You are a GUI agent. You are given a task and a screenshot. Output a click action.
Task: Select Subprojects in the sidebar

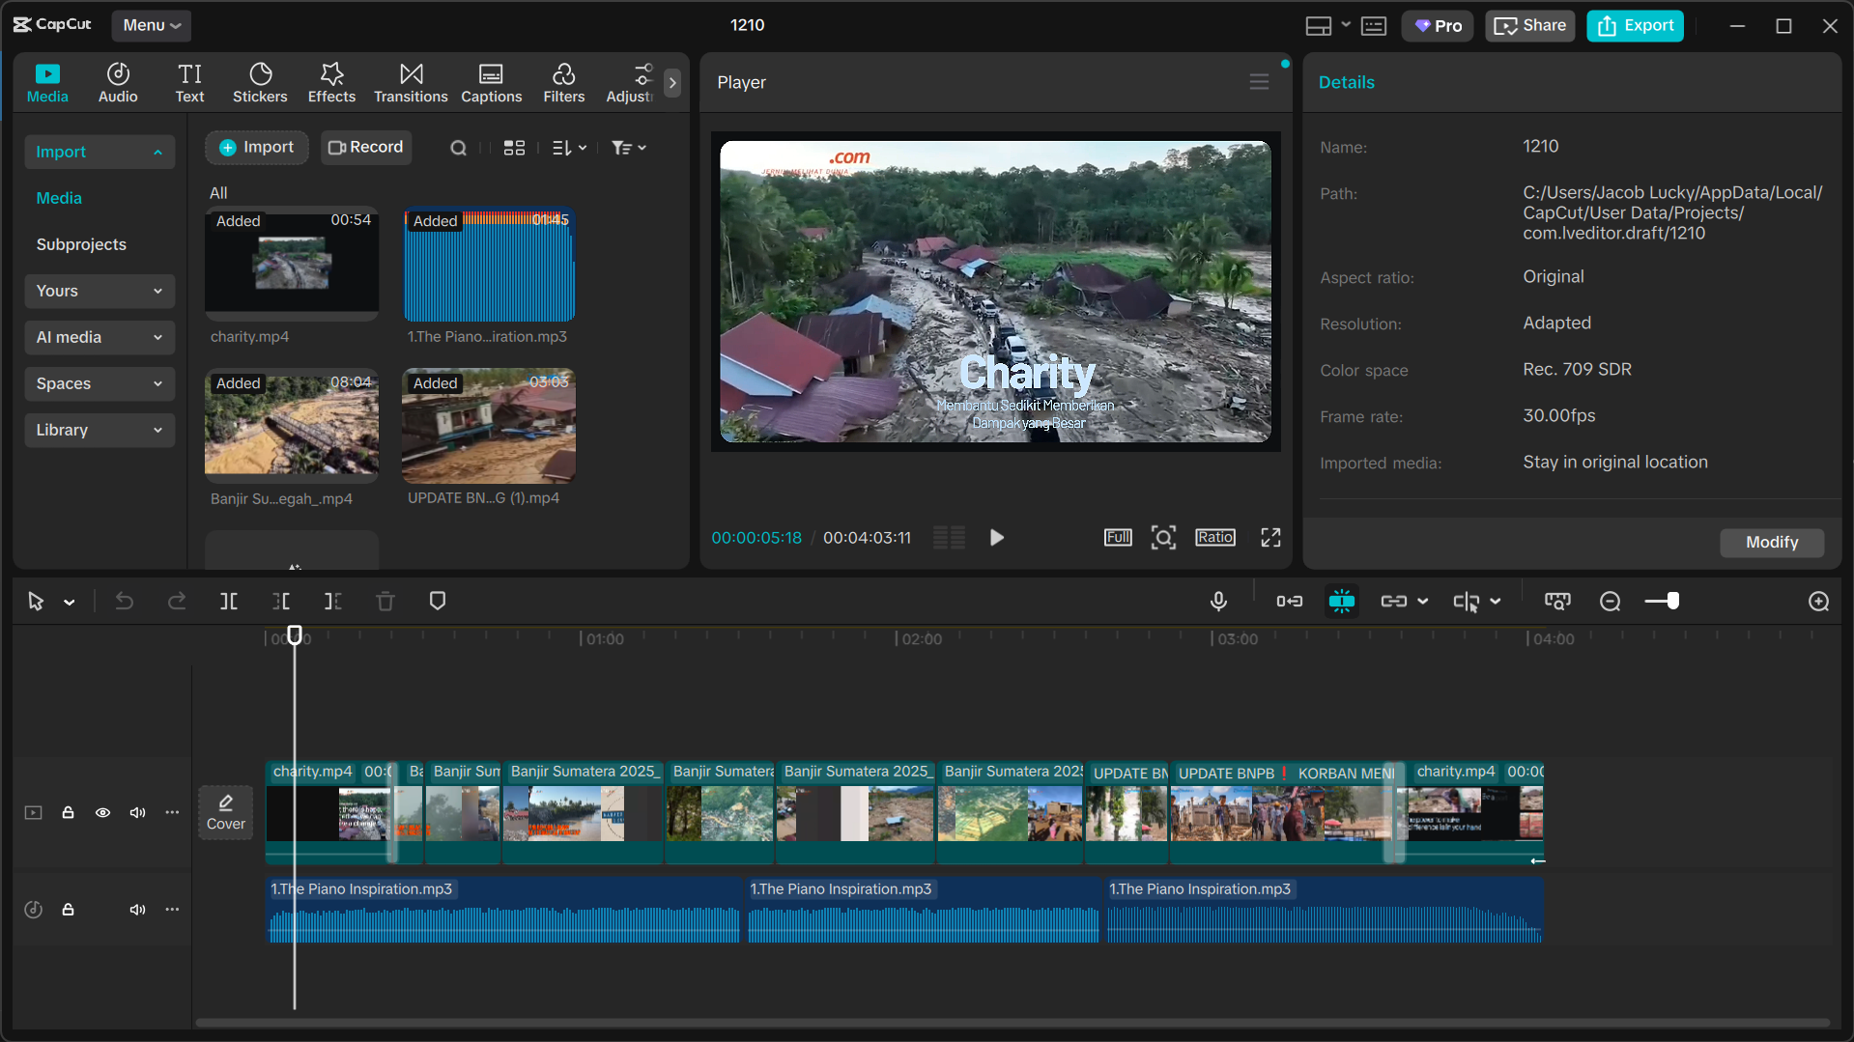[x=81, y=244]
